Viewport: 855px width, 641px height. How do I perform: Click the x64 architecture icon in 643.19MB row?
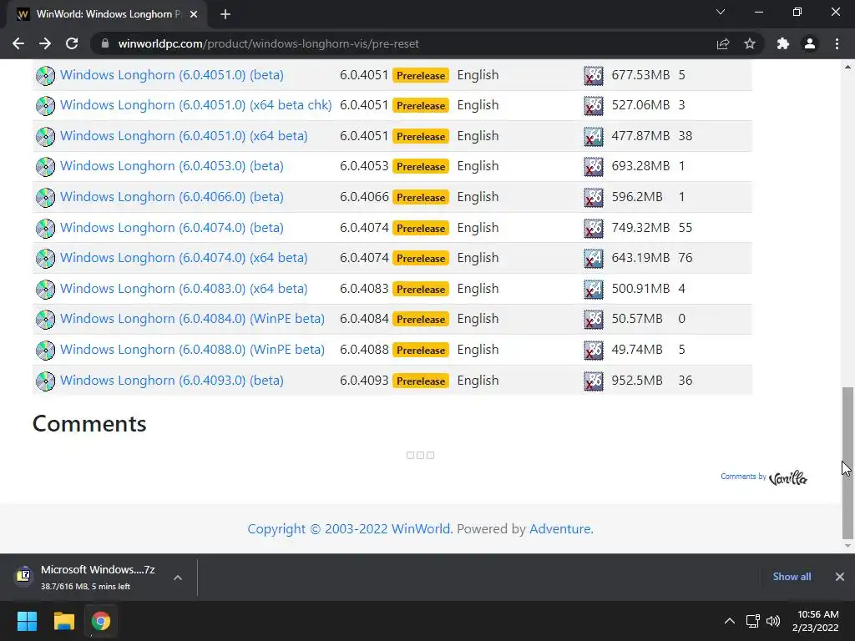594,259
